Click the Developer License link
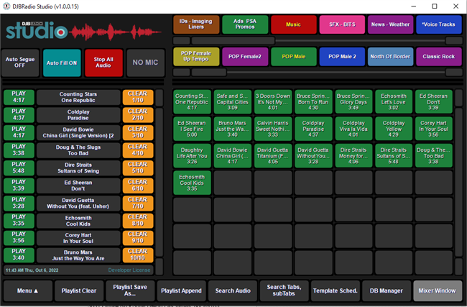Viewport: 467px width, 307px height. point(129,270)
